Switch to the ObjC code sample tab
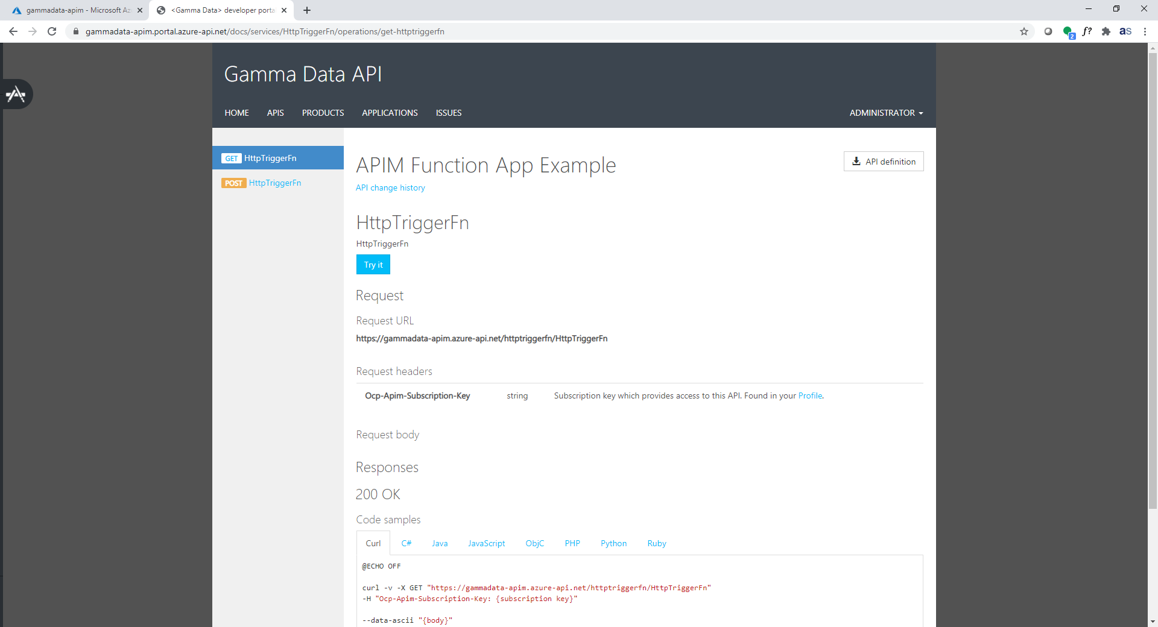 coord(535,543)
